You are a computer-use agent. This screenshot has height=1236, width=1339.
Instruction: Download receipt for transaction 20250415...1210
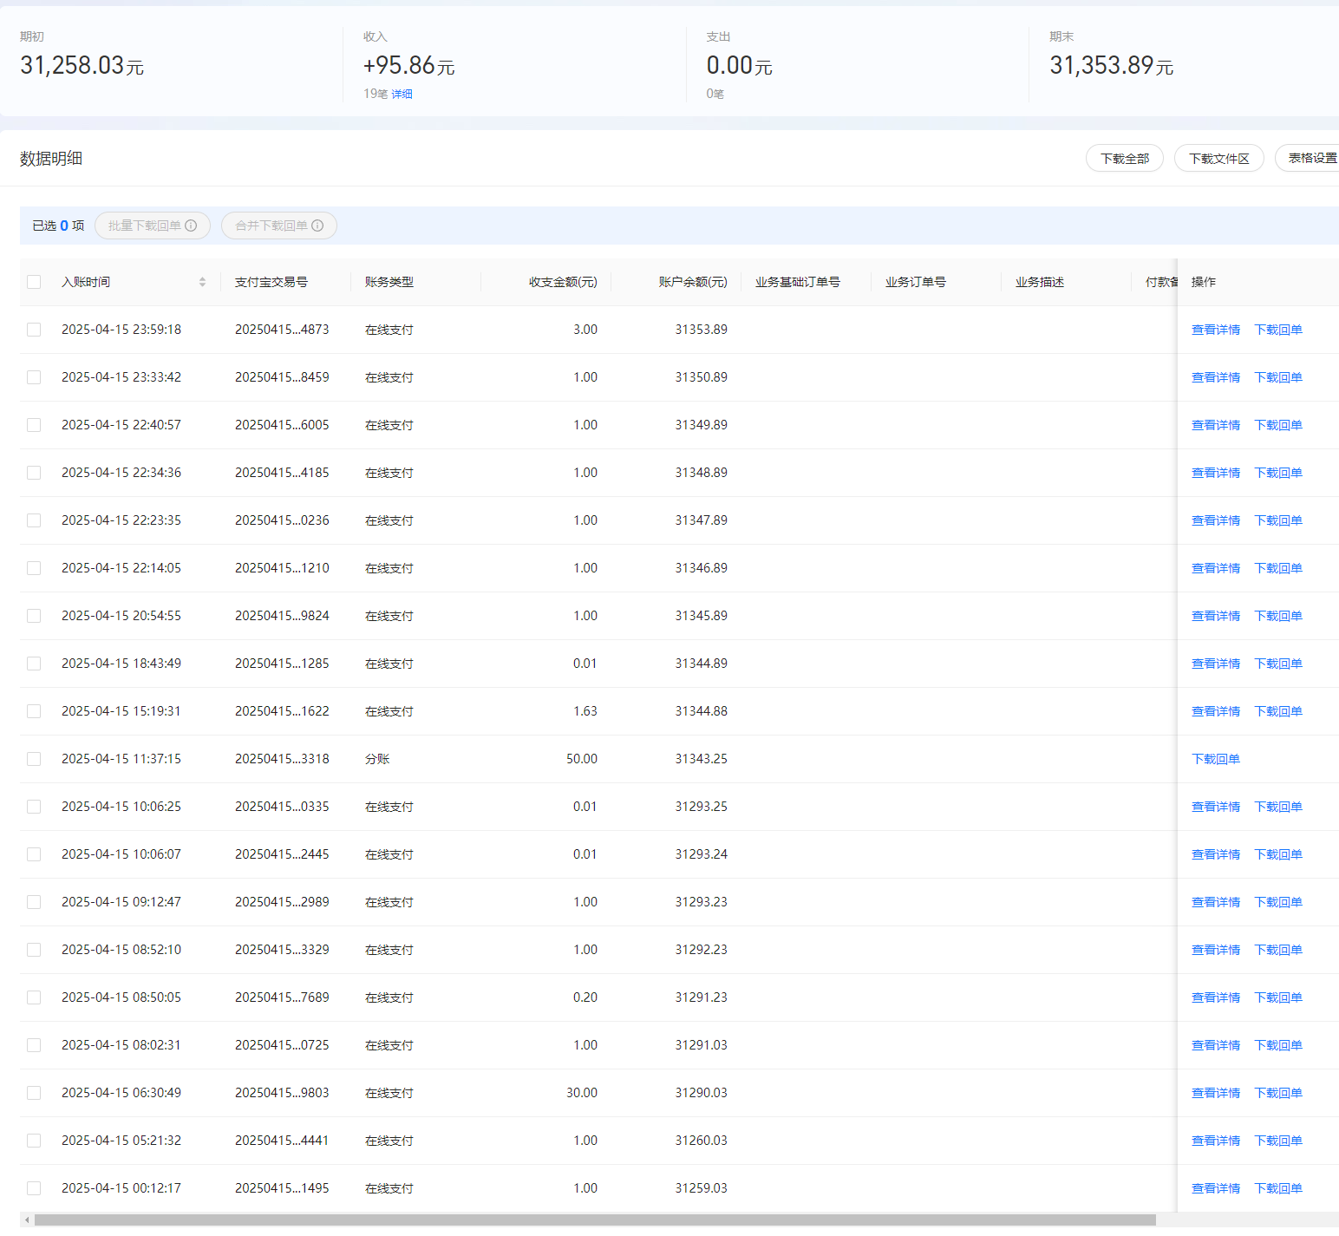[x=1278, y=568]
